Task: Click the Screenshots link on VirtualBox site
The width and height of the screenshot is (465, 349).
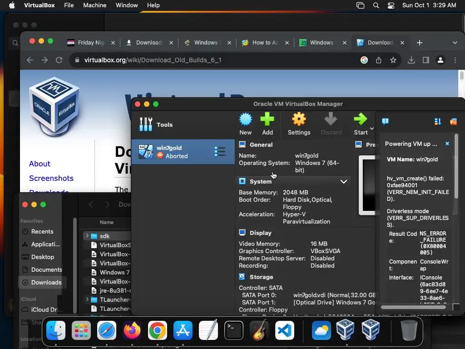Action: [51, 178]
